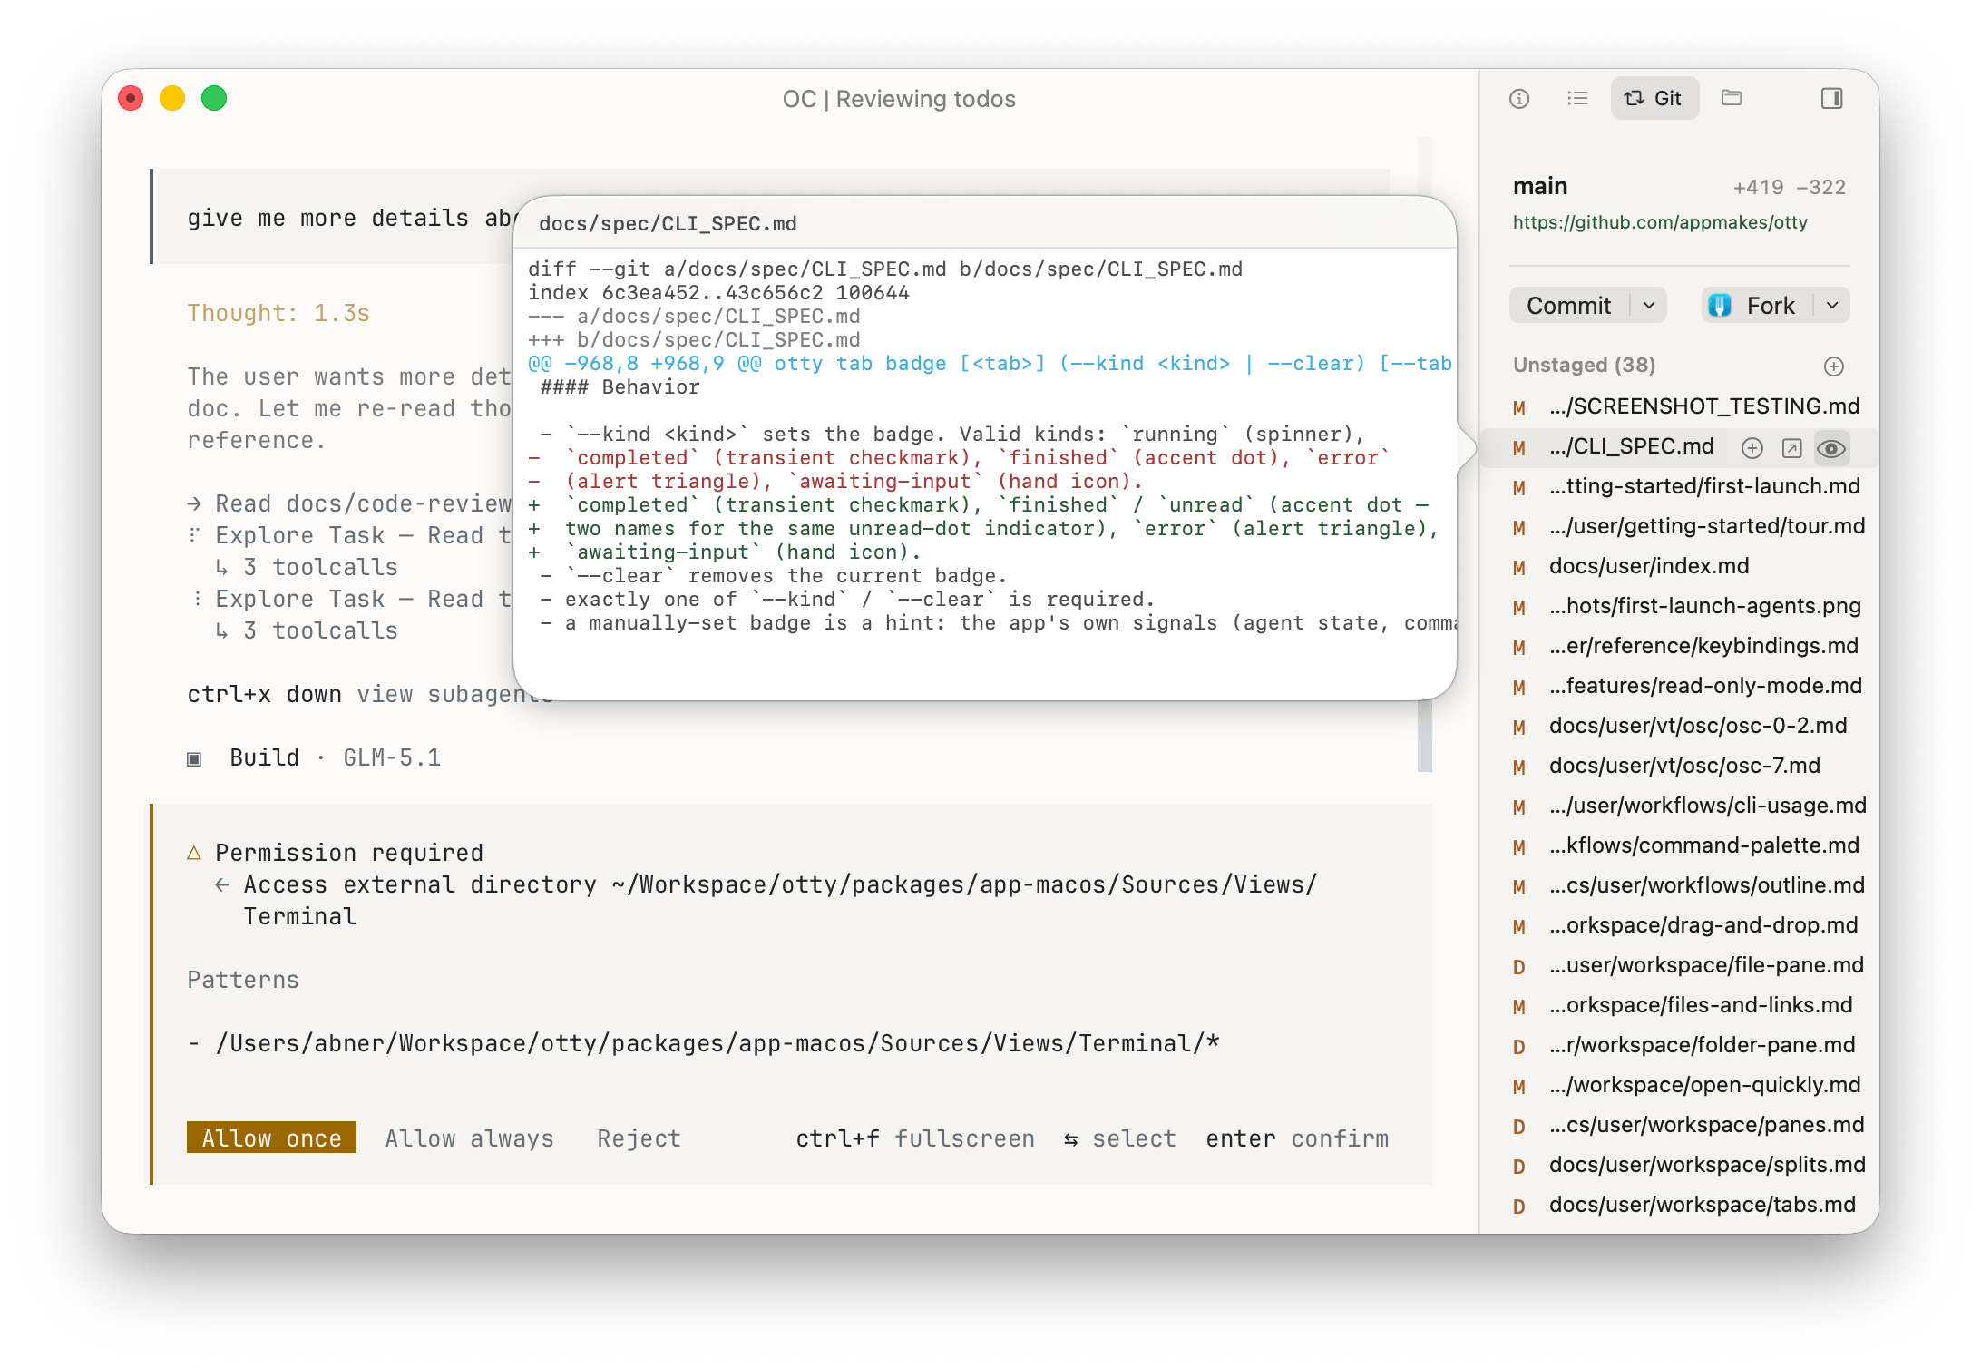Stage CLI_SPEC.md with its plus icon
Image resolution: width=1981 pixels, height=1368 pixels.
[x=1752, y=448]
